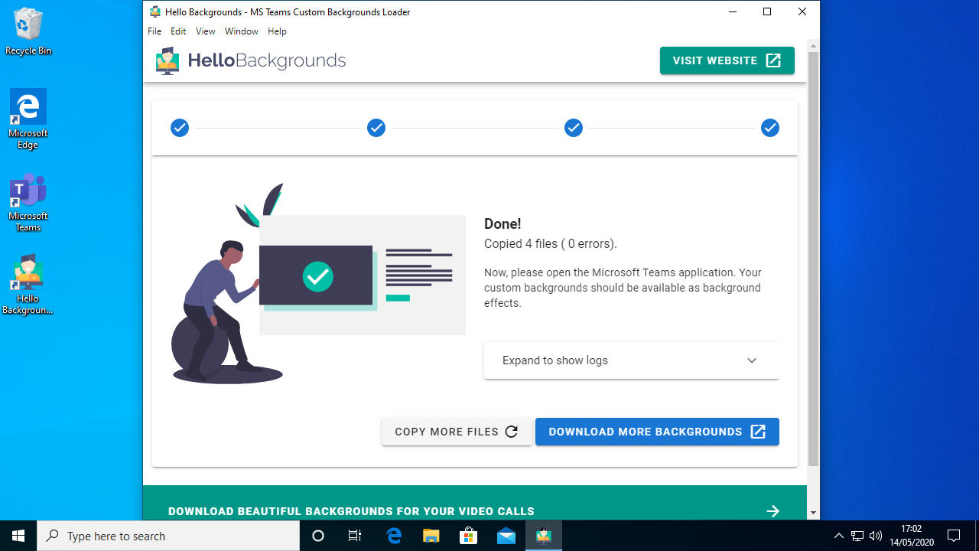Click the window vertical scrollbar
This screenshot has width=979, height=551.
tap(813, 259)
